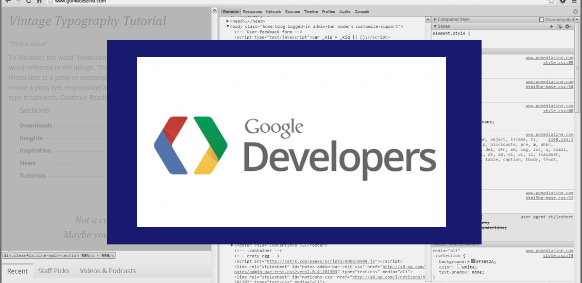Open the Profiles panel tab
This screenshot has height=283, width=582.
(329, 12)
